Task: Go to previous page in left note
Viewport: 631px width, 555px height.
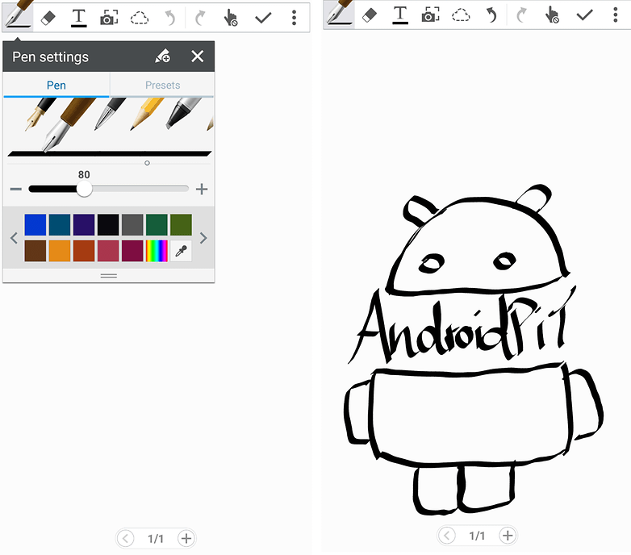Action: 126,538
